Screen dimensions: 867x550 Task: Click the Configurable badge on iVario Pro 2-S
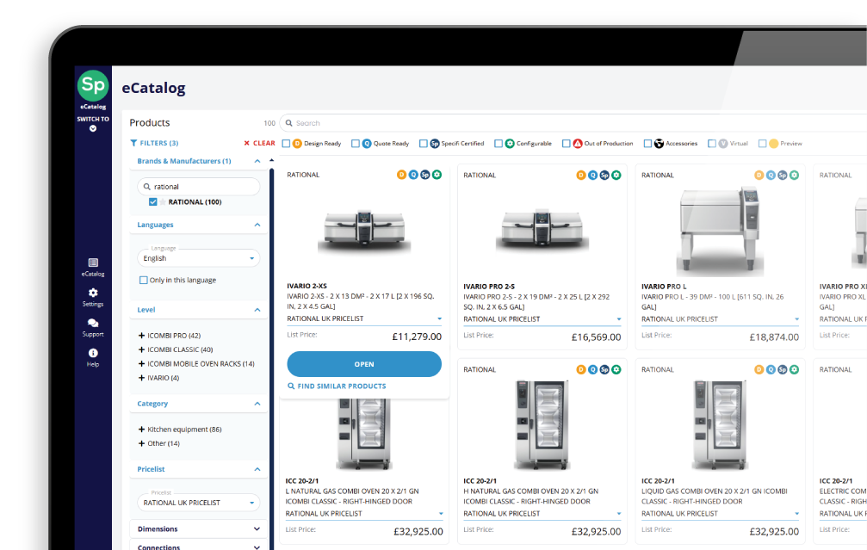coord(616,176)
